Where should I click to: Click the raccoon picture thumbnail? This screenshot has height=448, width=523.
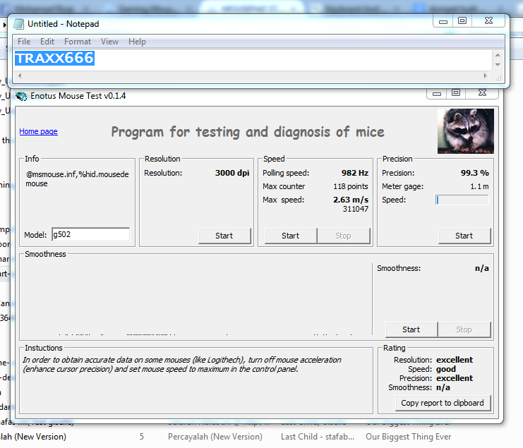464,131
